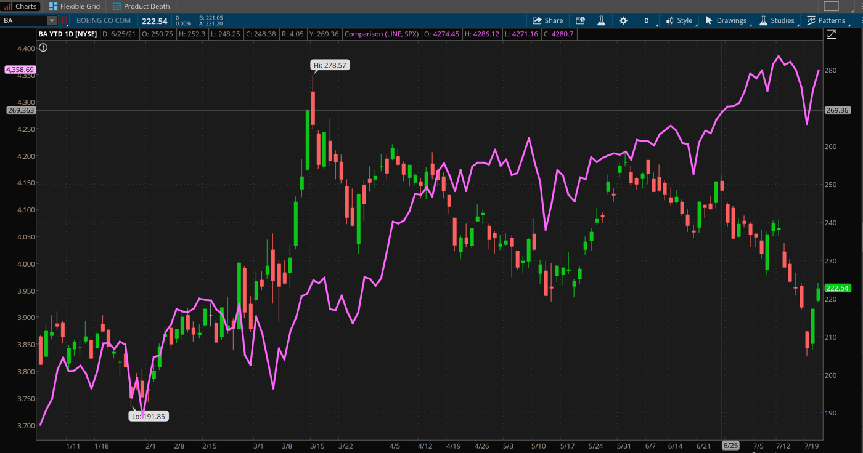Click the price axis settings icon at top right

832,34
